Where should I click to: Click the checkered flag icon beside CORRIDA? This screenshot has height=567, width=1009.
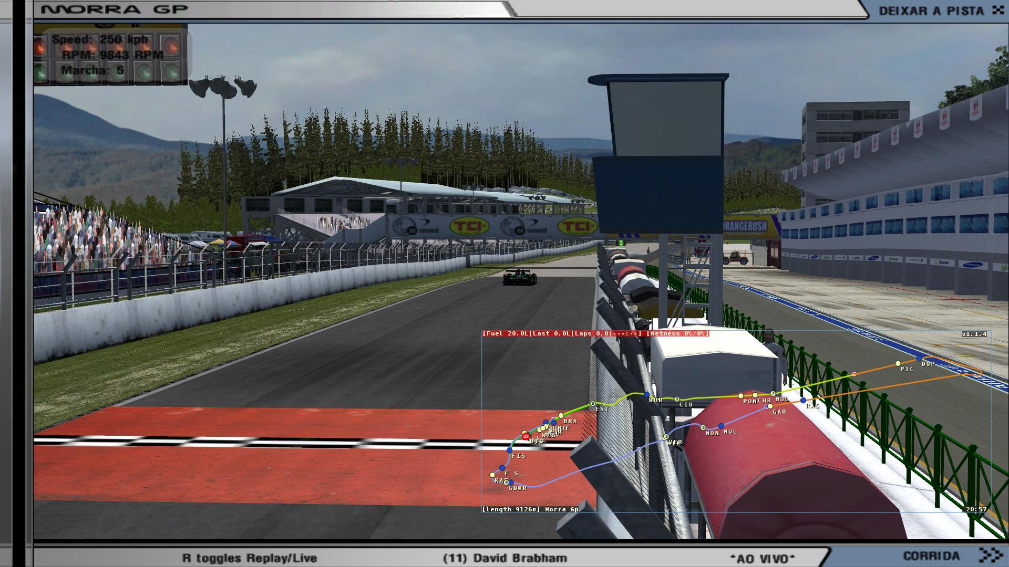click(x=991, y=555)
